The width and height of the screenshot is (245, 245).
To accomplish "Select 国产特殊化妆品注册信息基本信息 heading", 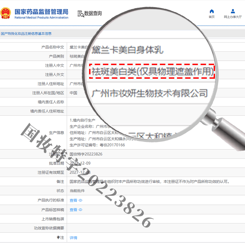I will [26, 34].
